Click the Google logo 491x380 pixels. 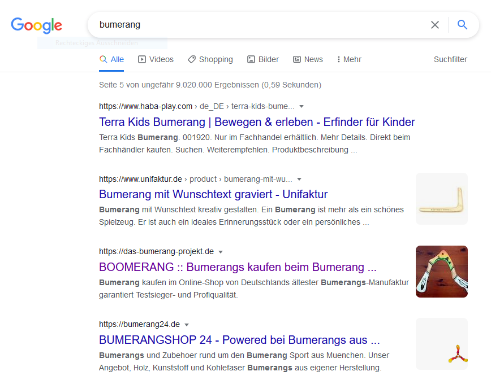coord(37,25)
